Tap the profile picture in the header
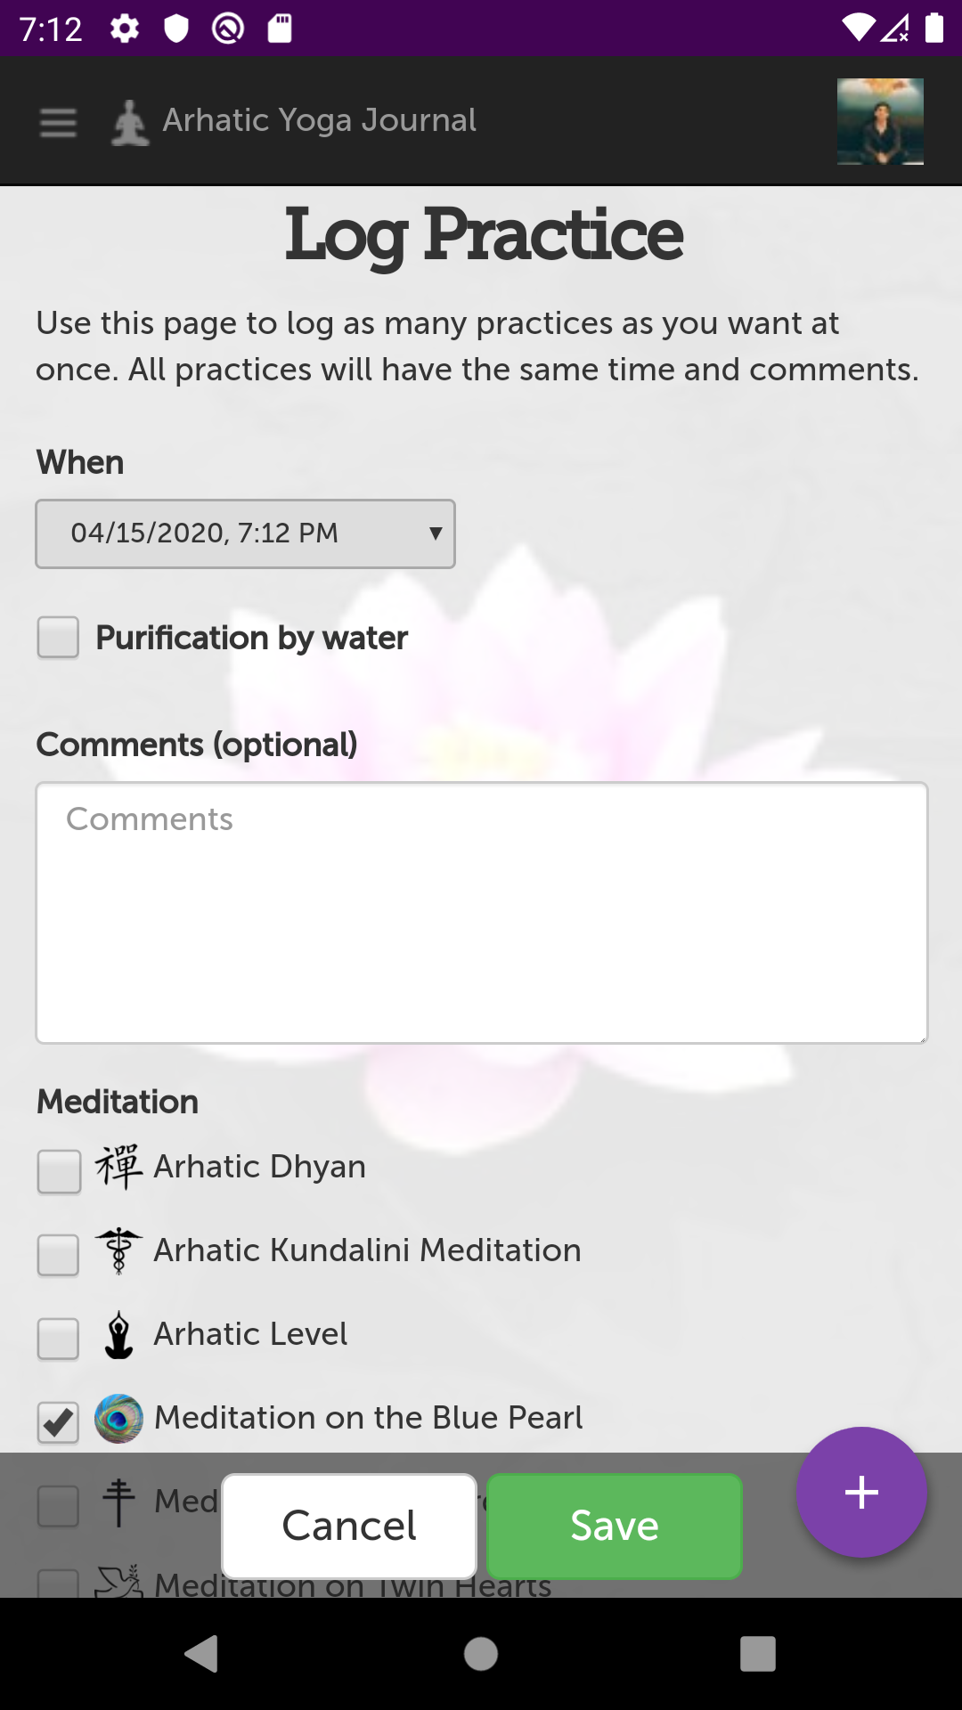The width and height of the screenshot is (962, 1710). 880,120
